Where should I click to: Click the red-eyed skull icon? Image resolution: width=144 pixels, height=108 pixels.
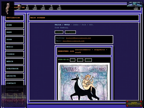[19, 7]
